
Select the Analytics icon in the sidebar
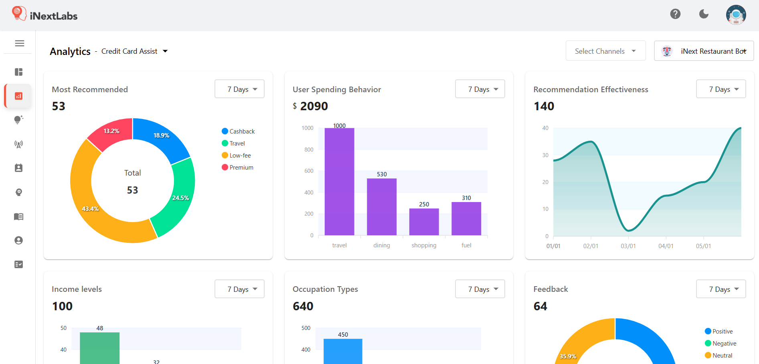click(18, 96)
